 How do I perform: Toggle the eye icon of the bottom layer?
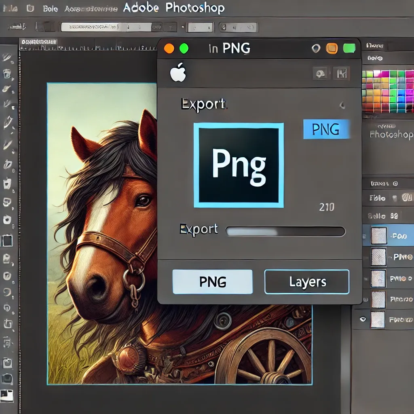363,319
